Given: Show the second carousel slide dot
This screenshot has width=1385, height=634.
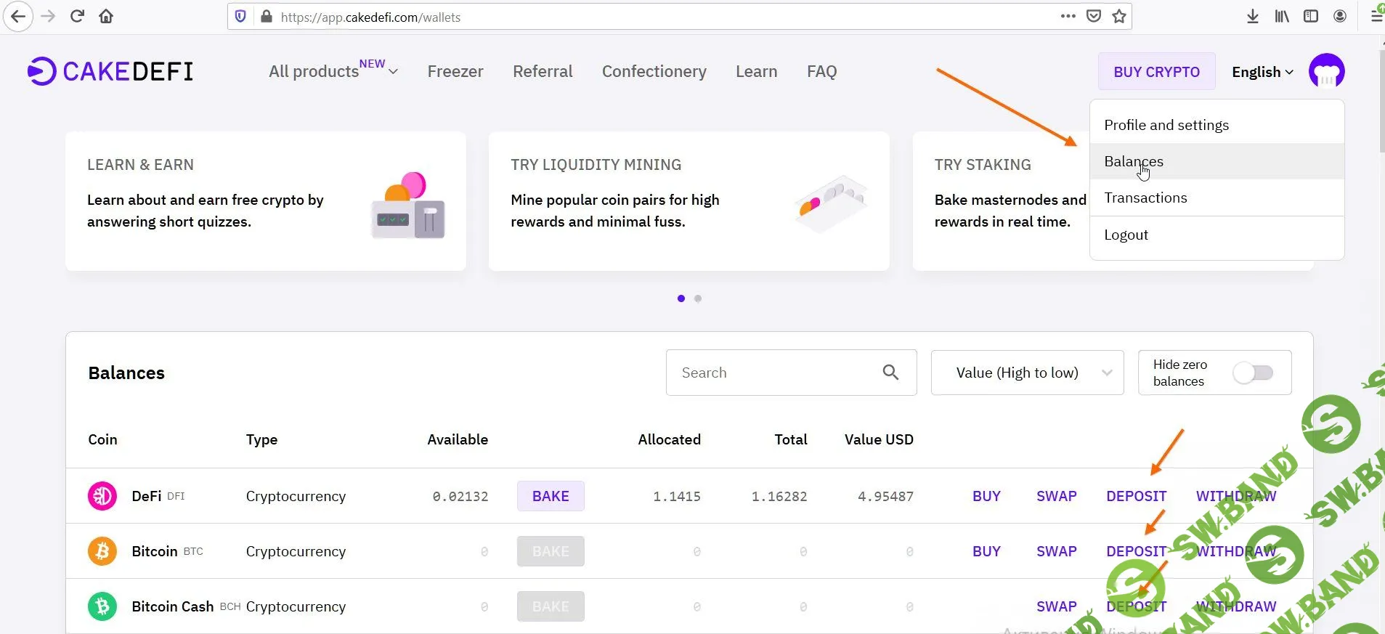Looking at the screenshot, I should pyautogui.click(x=698, y=298).
